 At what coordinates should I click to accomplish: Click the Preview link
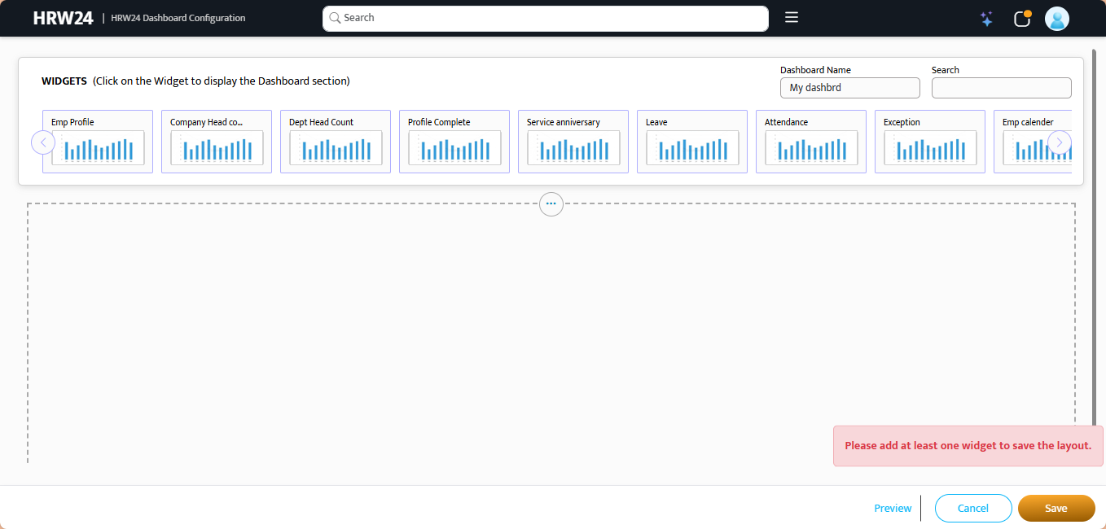tap(893, 509)
